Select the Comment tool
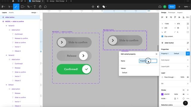The width and height of the screenshot is (191, 107). coord(45,7)
